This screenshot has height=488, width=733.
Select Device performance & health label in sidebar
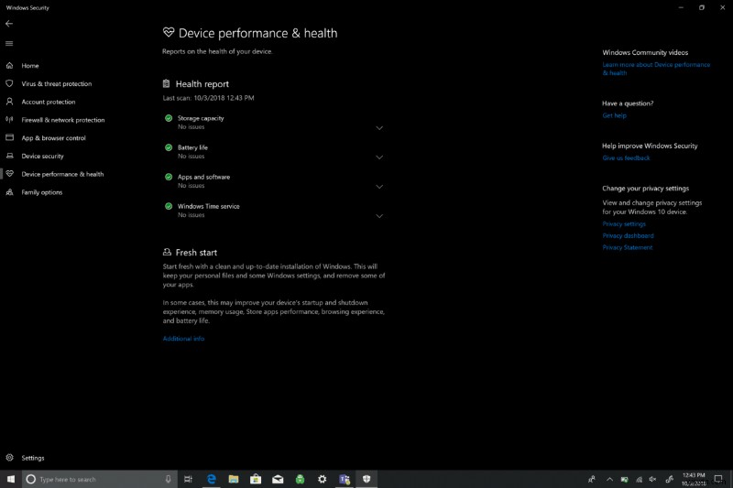(x=62, y=174)
